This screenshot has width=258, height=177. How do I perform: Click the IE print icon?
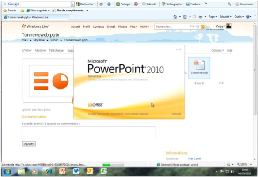(201, 17)
